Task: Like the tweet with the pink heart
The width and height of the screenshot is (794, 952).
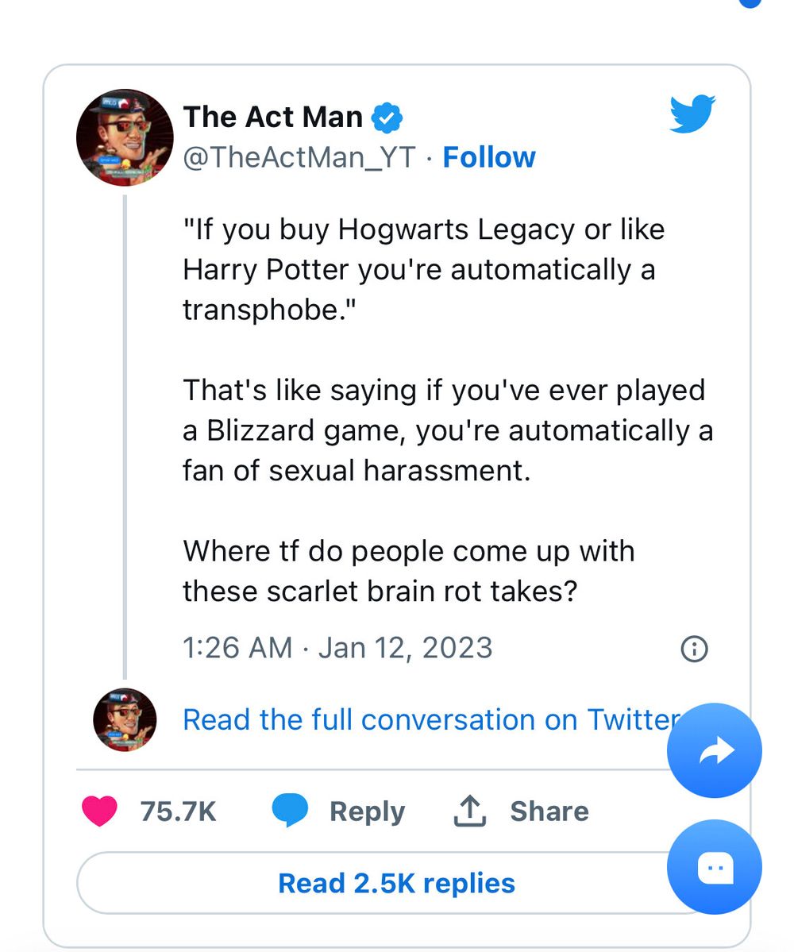Action: [x=100, y=811]
